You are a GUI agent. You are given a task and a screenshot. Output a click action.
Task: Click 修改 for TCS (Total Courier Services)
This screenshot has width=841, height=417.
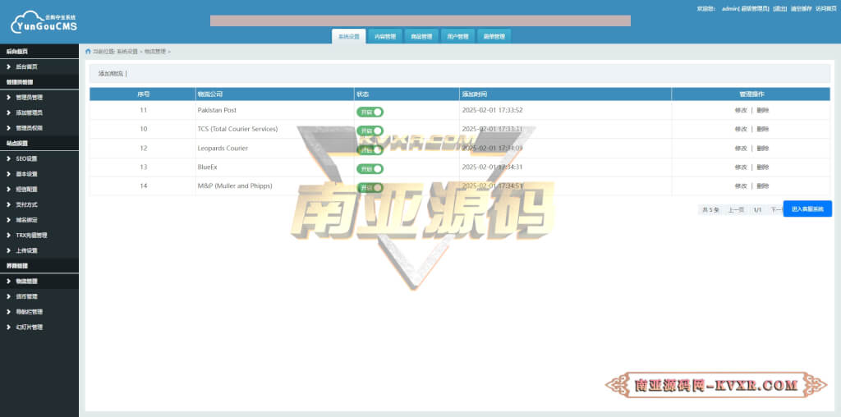pos(741,129)
